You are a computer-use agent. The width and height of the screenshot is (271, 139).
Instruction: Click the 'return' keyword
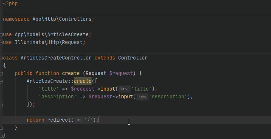tap(35, 120)
